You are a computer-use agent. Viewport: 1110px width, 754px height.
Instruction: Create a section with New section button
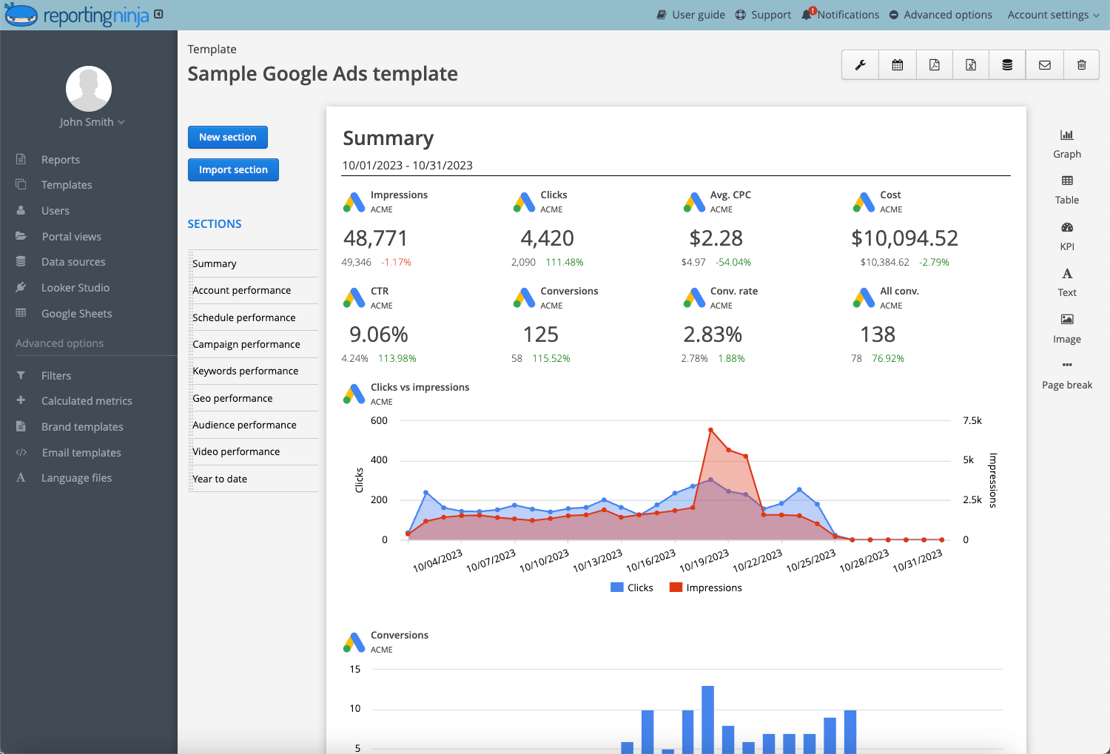227,137
